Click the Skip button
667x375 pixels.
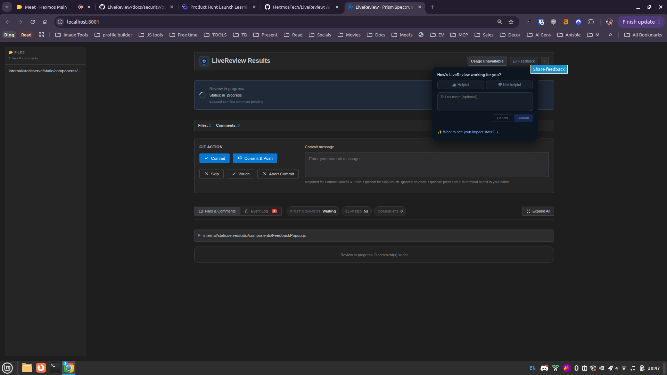tap(212, 174)
